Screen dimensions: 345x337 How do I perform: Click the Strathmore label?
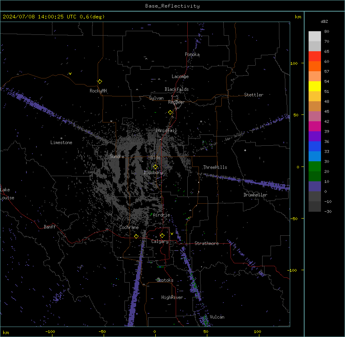coord(207,243)
